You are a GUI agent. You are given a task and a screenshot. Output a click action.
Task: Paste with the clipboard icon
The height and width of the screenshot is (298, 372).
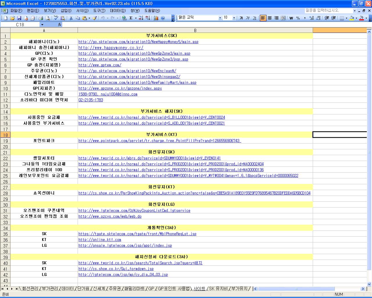(85, 18)
